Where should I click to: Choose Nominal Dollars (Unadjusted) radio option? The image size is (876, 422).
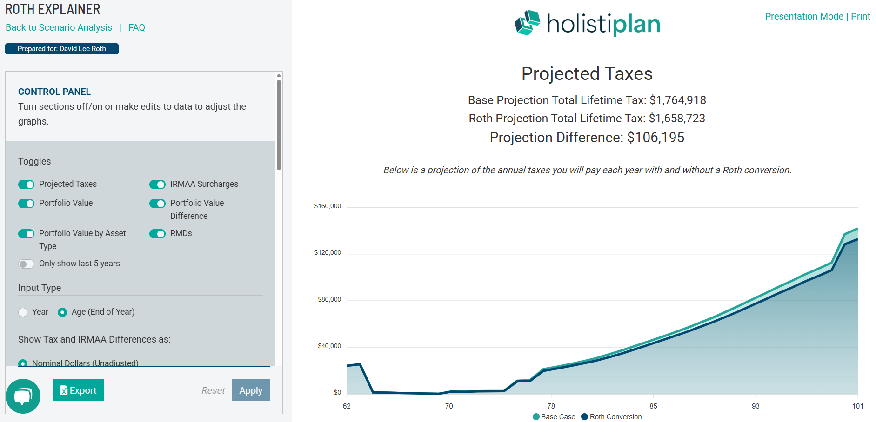point(23,363)
